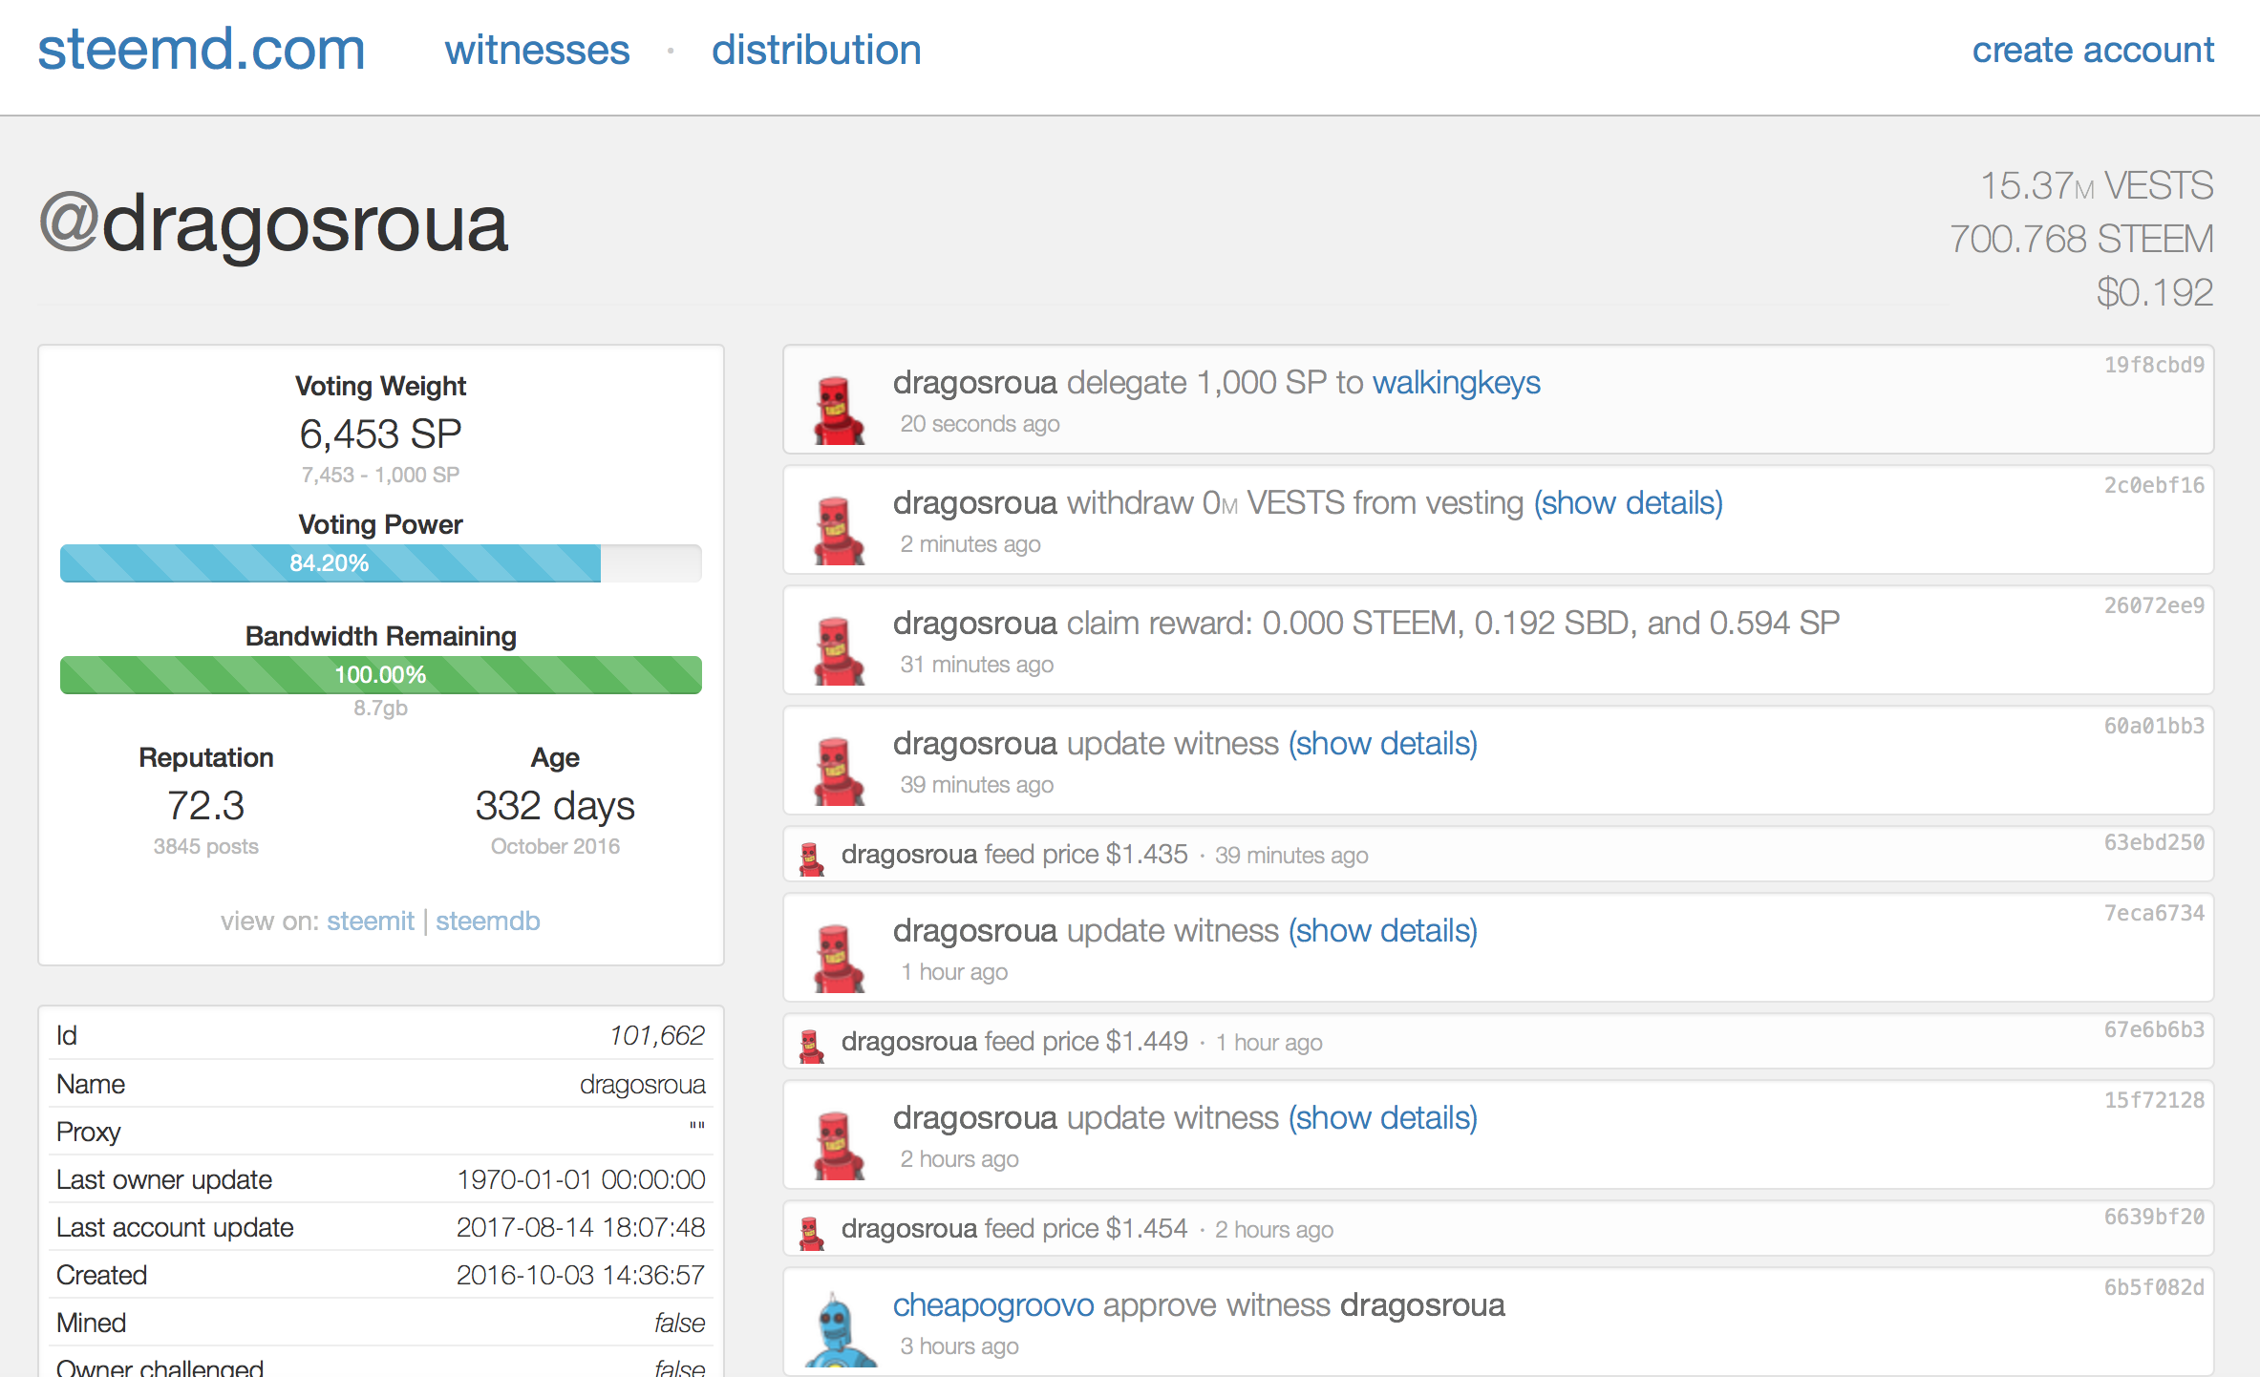This screenshot has height=1377, width=2260.
Task: Click small avatar on feed price $1.454 row
Action: click(x=812, y=1233)
